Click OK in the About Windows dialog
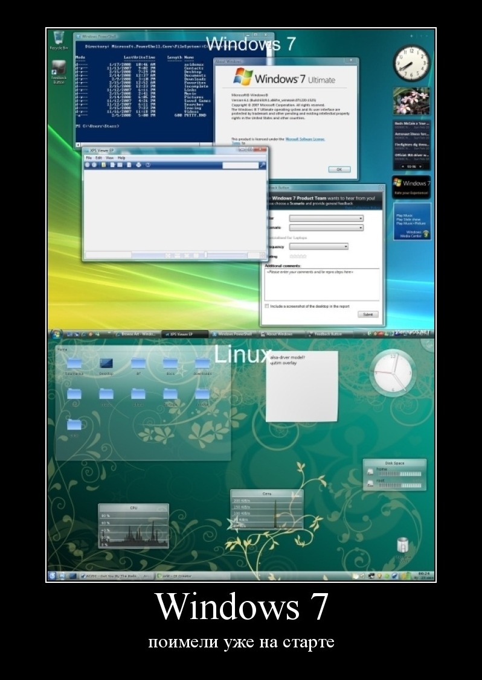The height and width of the screenshot is (680, 482). pyautogui.click(x=339, y=169)
